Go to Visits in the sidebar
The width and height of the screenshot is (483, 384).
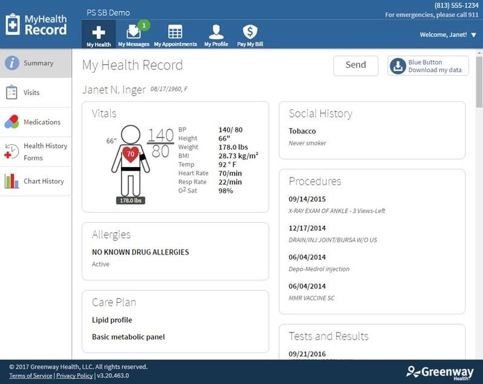coord(36,93)
